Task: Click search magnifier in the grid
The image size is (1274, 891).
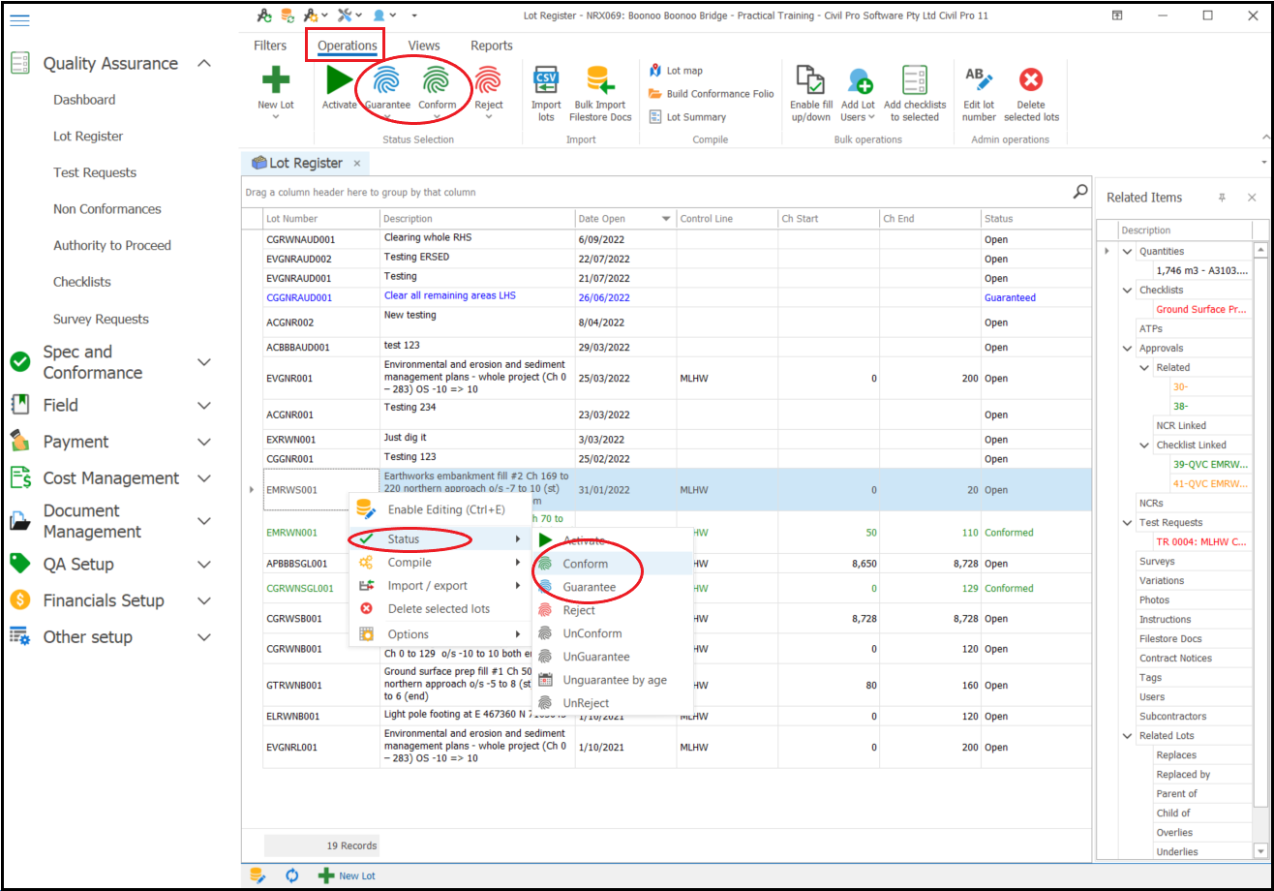Action: 1080,192
